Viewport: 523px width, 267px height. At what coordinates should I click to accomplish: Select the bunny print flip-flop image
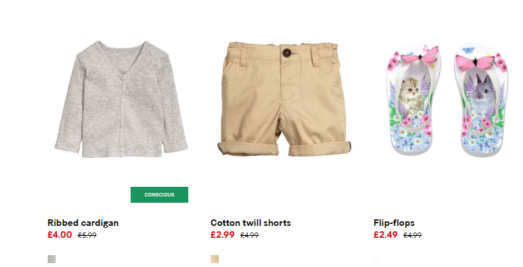point(481,99)
